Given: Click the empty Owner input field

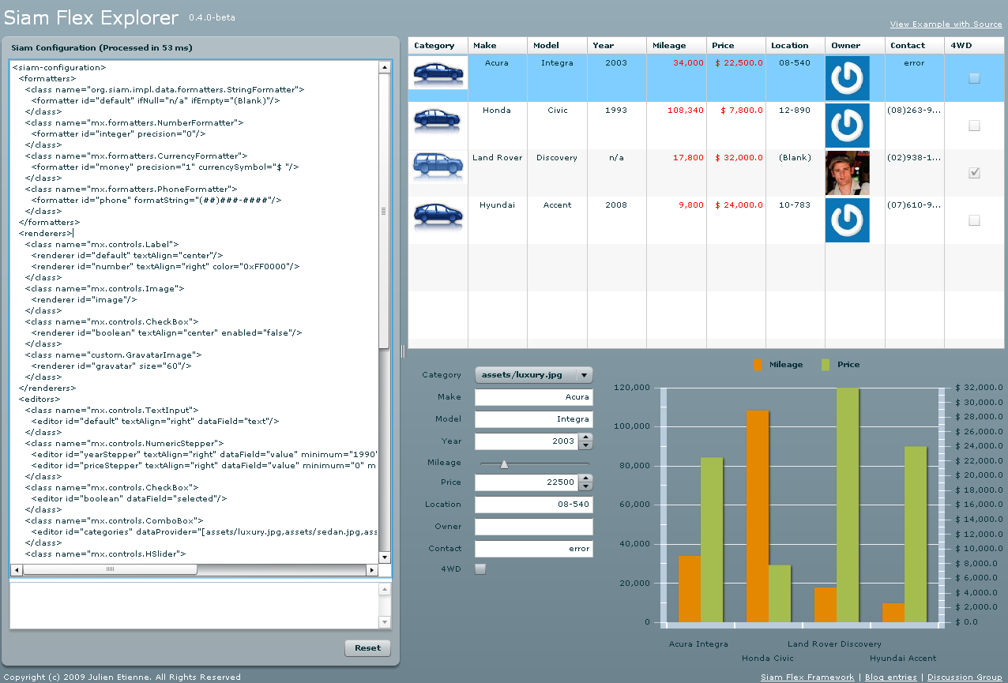Looking at the screenshot, I should (x=534, y=527).
